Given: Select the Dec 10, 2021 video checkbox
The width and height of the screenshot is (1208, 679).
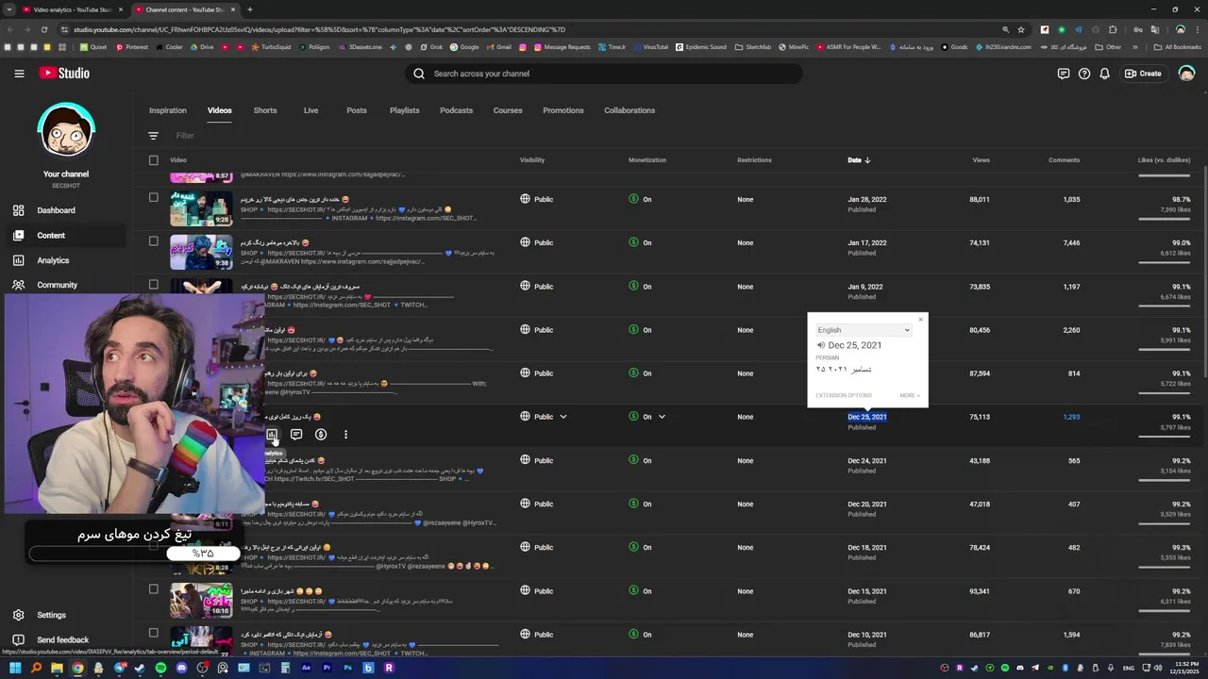Looking at the screenshot, I should coord(154,633).
